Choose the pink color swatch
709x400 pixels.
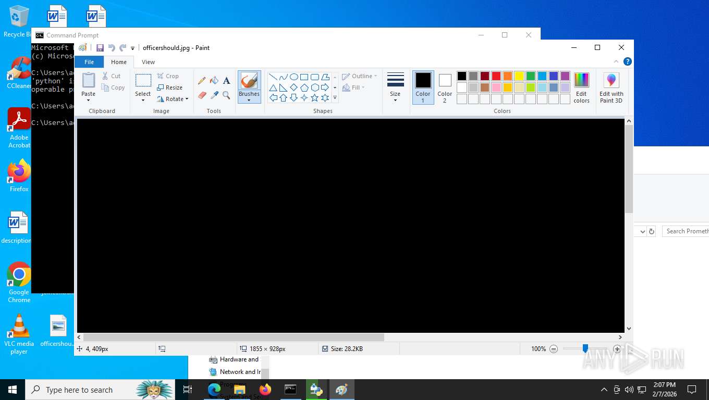pos(496,87)
